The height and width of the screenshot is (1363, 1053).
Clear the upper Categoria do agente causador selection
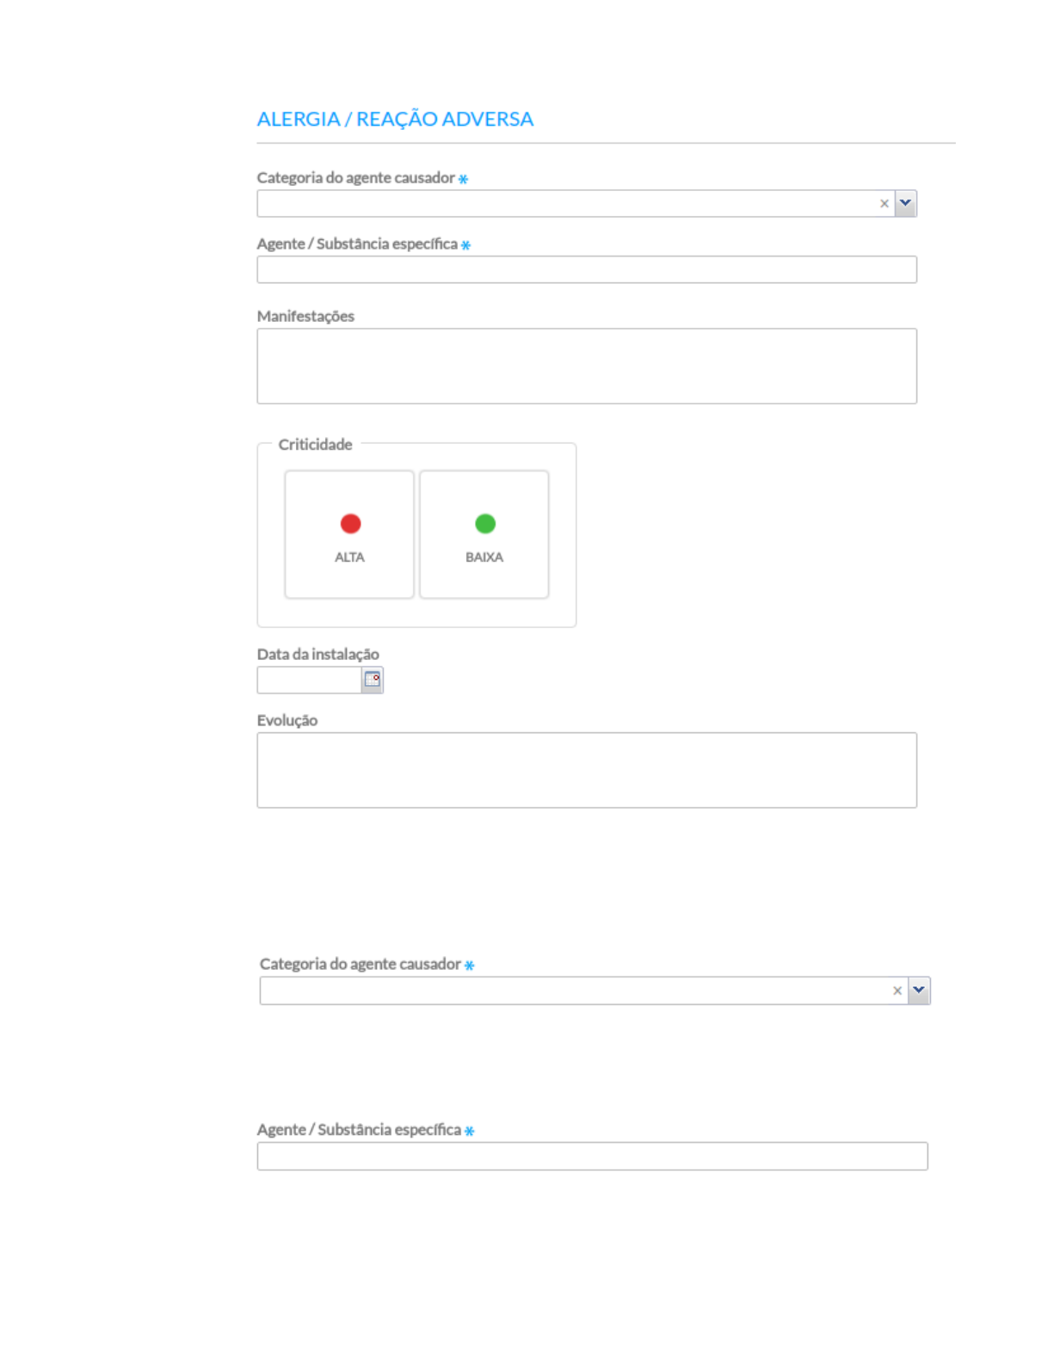click(884, 204)
